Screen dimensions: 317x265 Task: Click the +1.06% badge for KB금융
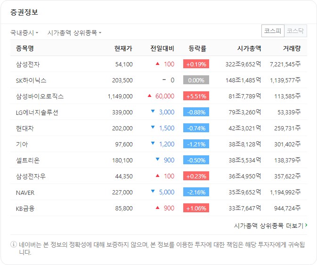pyautogui.click(x=196, y=208)
